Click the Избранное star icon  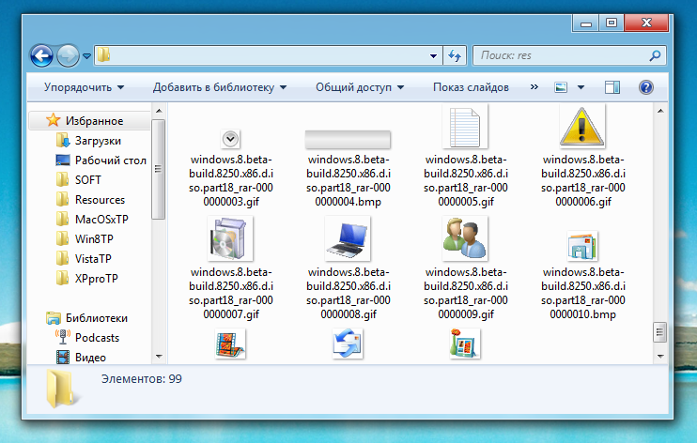(x=54, y=120)
